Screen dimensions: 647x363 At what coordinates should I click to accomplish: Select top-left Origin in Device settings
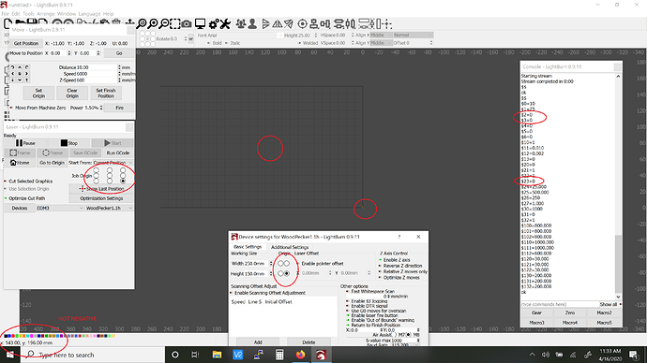click(x=280, y=264)
